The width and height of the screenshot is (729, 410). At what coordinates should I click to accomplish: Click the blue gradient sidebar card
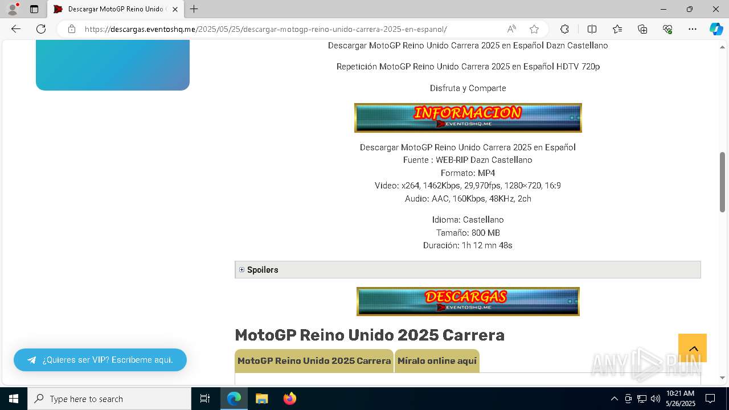pyautogui.click(x=113, y=65)
